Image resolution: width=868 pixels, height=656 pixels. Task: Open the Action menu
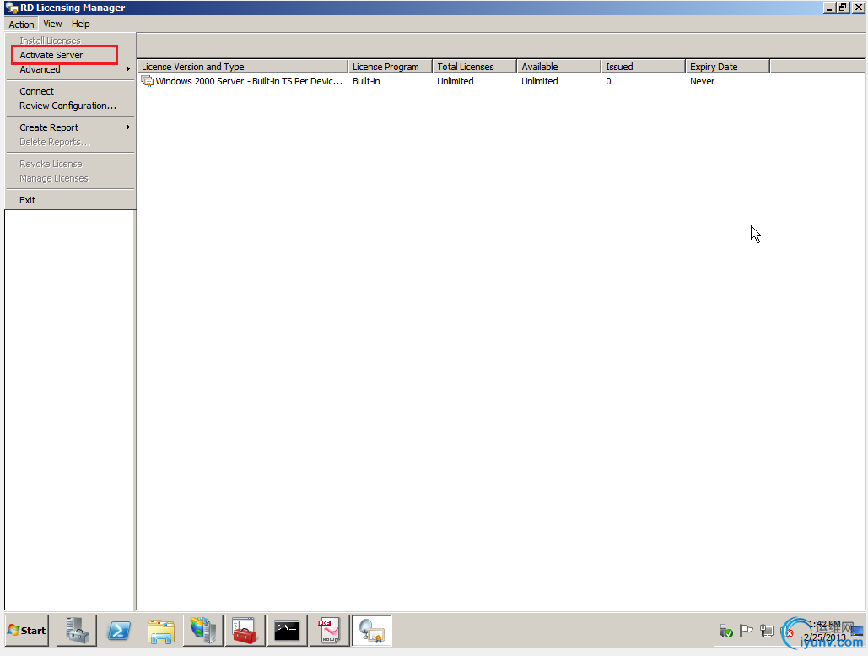click(21, 24)
